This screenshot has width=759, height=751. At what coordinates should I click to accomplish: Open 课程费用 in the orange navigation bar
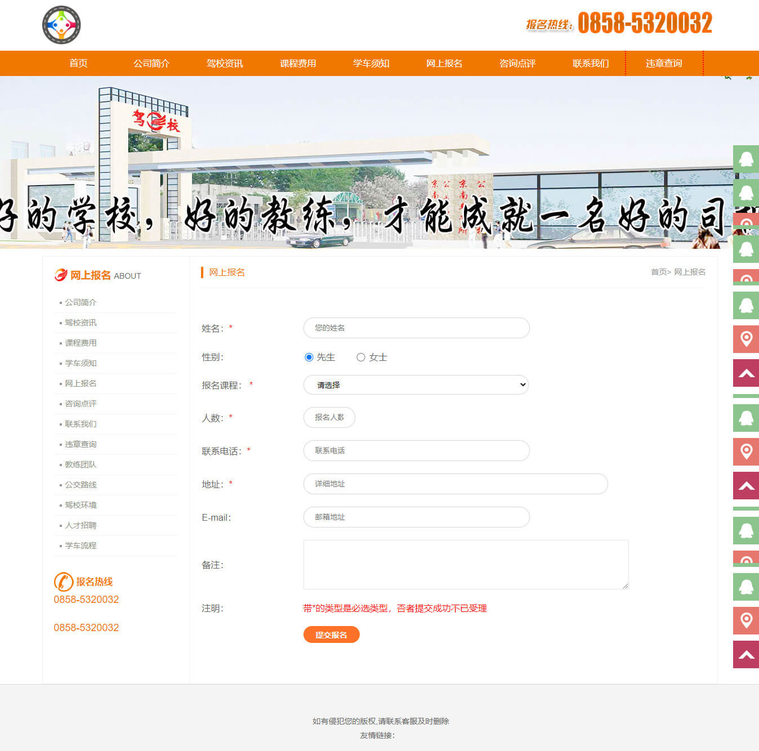click(x=298, y=64)
